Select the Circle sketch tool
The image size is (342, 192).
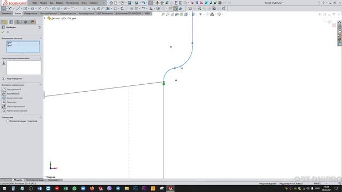40,9
